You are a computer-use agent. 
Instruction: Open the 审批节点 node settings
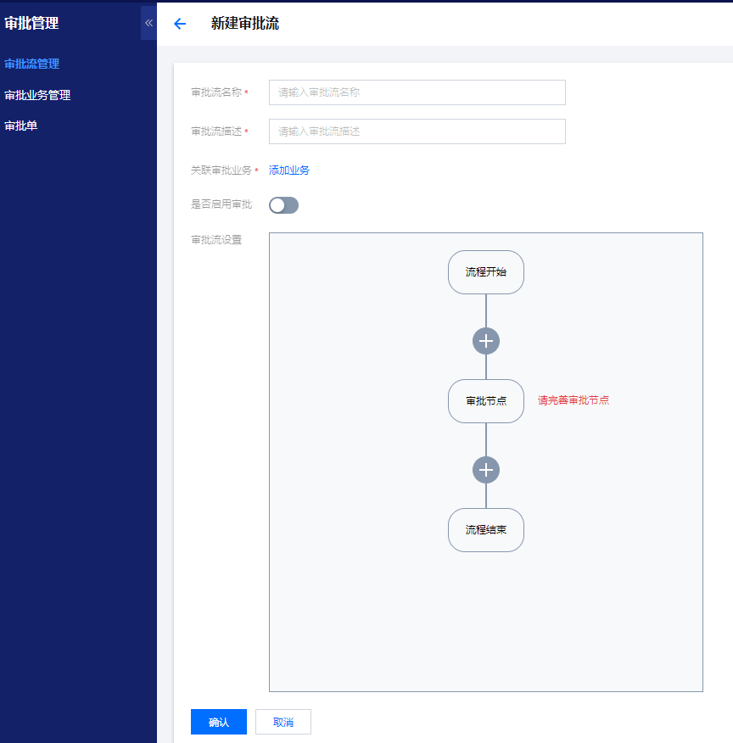486,401
